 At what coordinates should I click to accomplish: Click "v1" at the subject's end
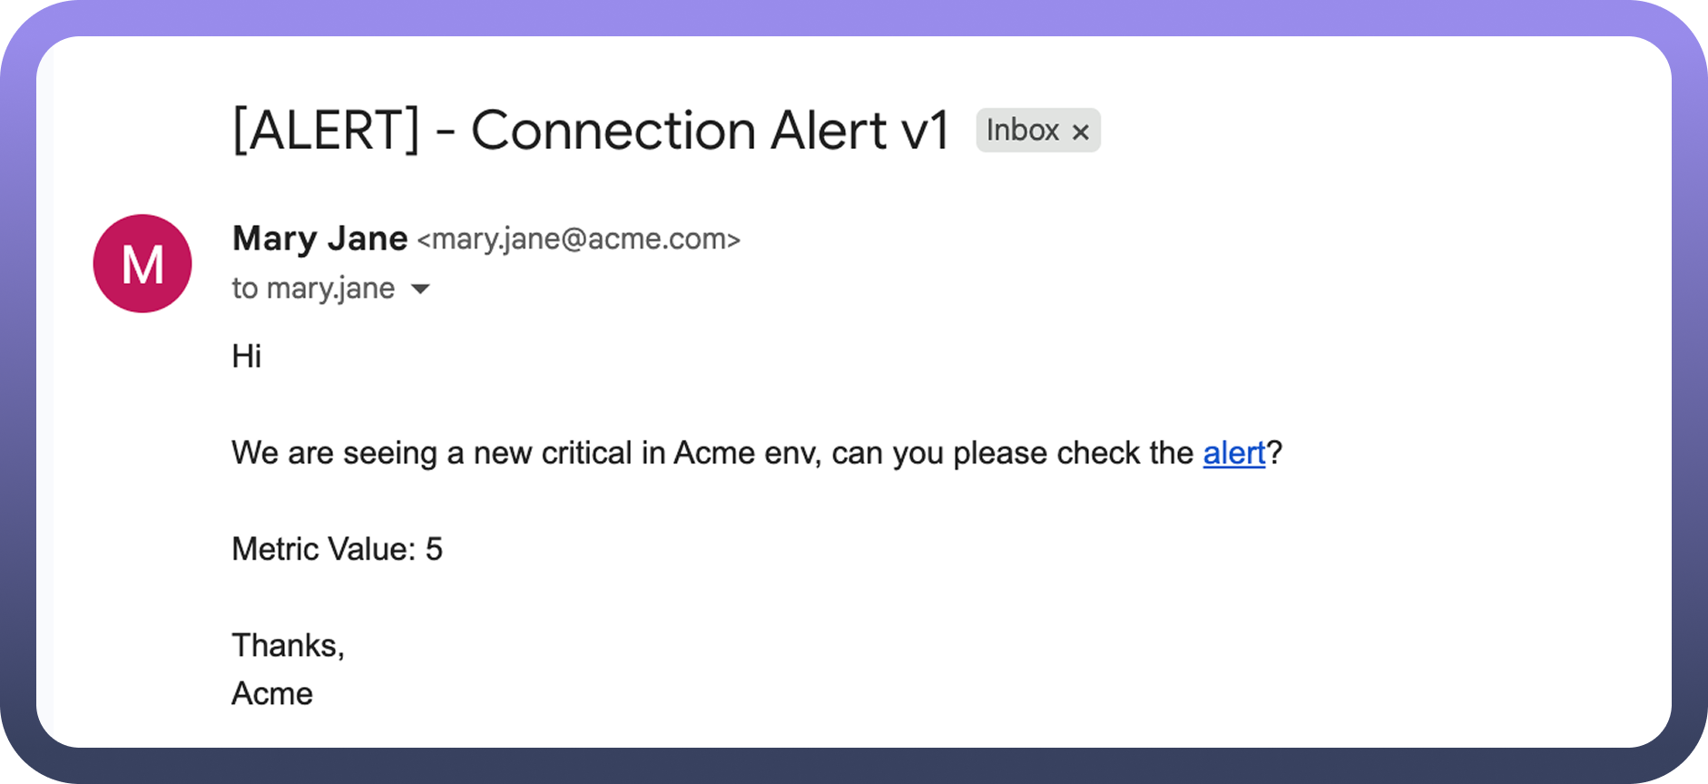[x=925, y=130]
